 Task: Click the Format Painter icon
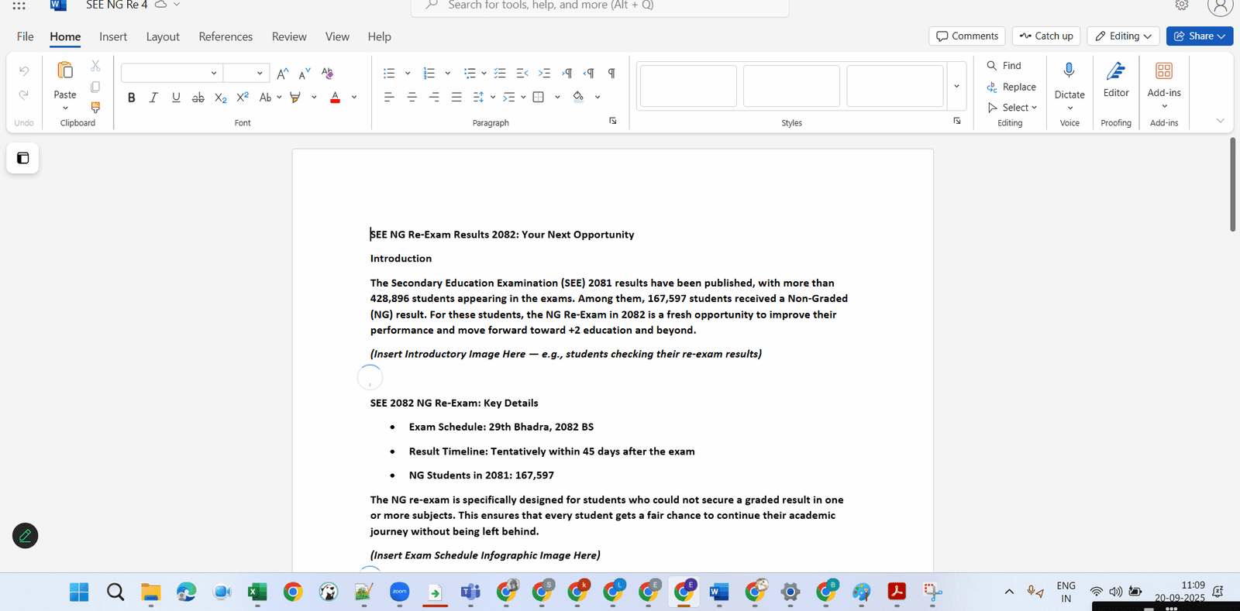click(95, 108)
